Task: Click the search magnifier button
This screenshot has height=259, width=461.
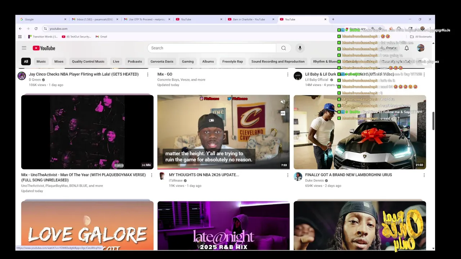Action: point(283,48)
